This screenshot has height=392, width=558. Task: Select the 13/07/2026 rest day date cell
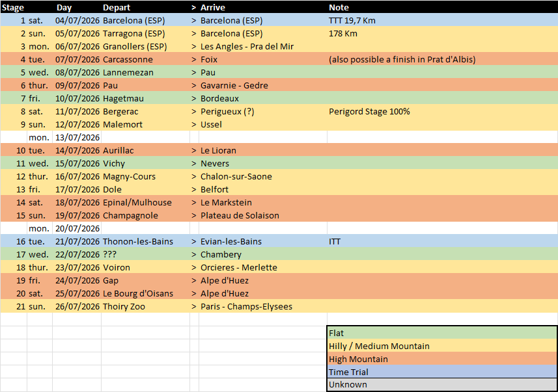[77, 137]
